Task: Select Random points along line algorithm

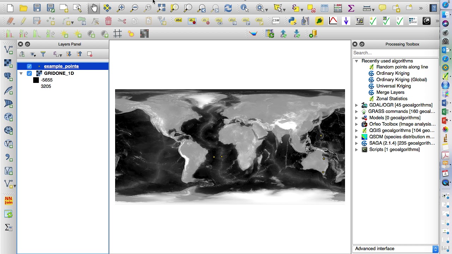Action: (x=402, y=67)
